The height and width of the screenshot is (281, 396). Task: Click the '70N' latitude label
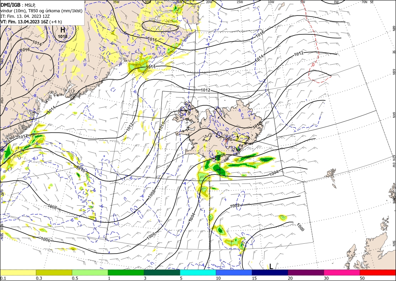364,2
